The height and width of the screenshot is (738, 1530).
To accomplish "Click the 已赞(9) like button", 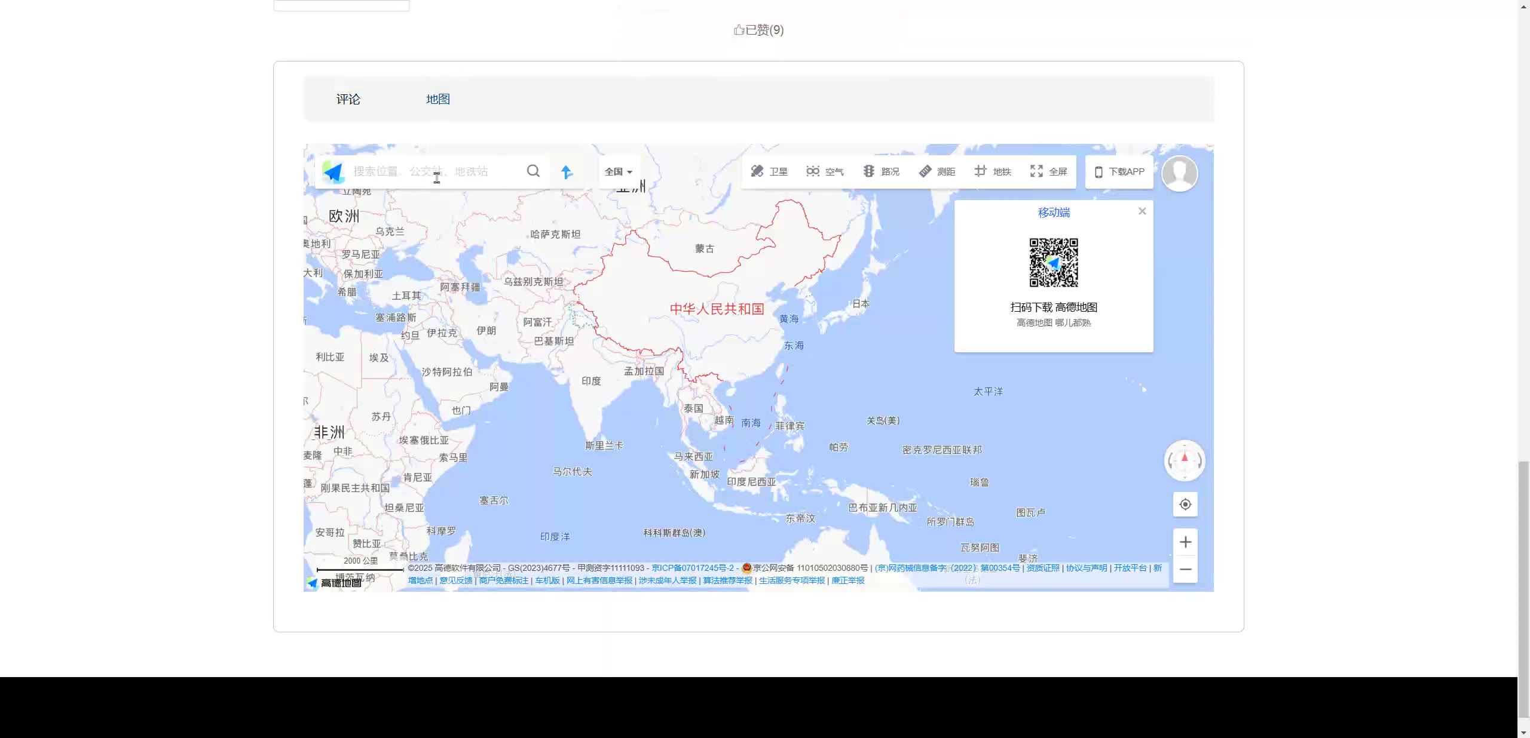I will [x=758, y=30].
